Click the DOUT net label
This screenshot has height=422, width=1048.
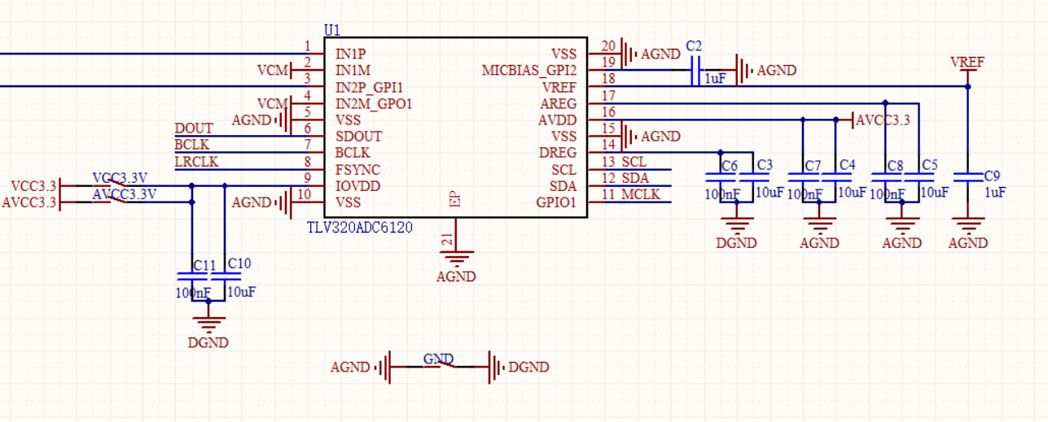194,128
